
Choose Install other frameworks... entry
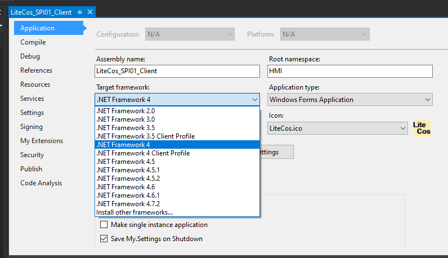(x=177, y=212)
